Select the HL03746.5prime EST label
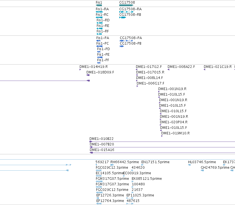This screenshot has width=235, height=205. pyautogui.click(x=202, y=162)
